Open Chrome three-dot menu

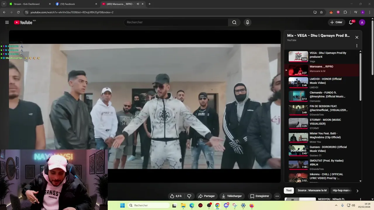(370, 12)
